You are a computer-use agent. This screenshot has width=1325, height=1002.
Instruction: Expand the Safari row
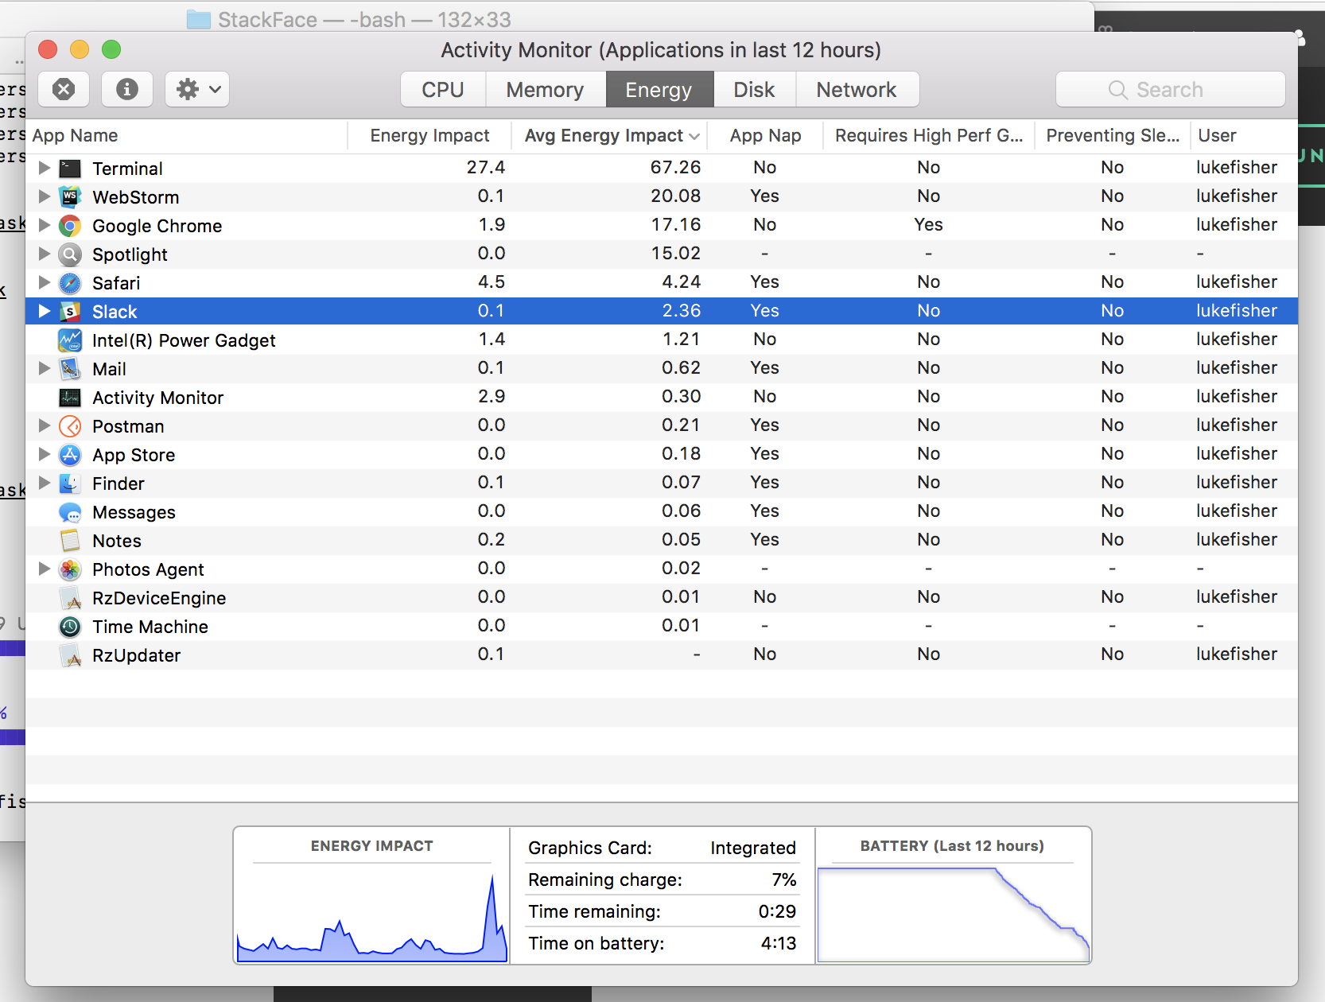coord(45,282)
